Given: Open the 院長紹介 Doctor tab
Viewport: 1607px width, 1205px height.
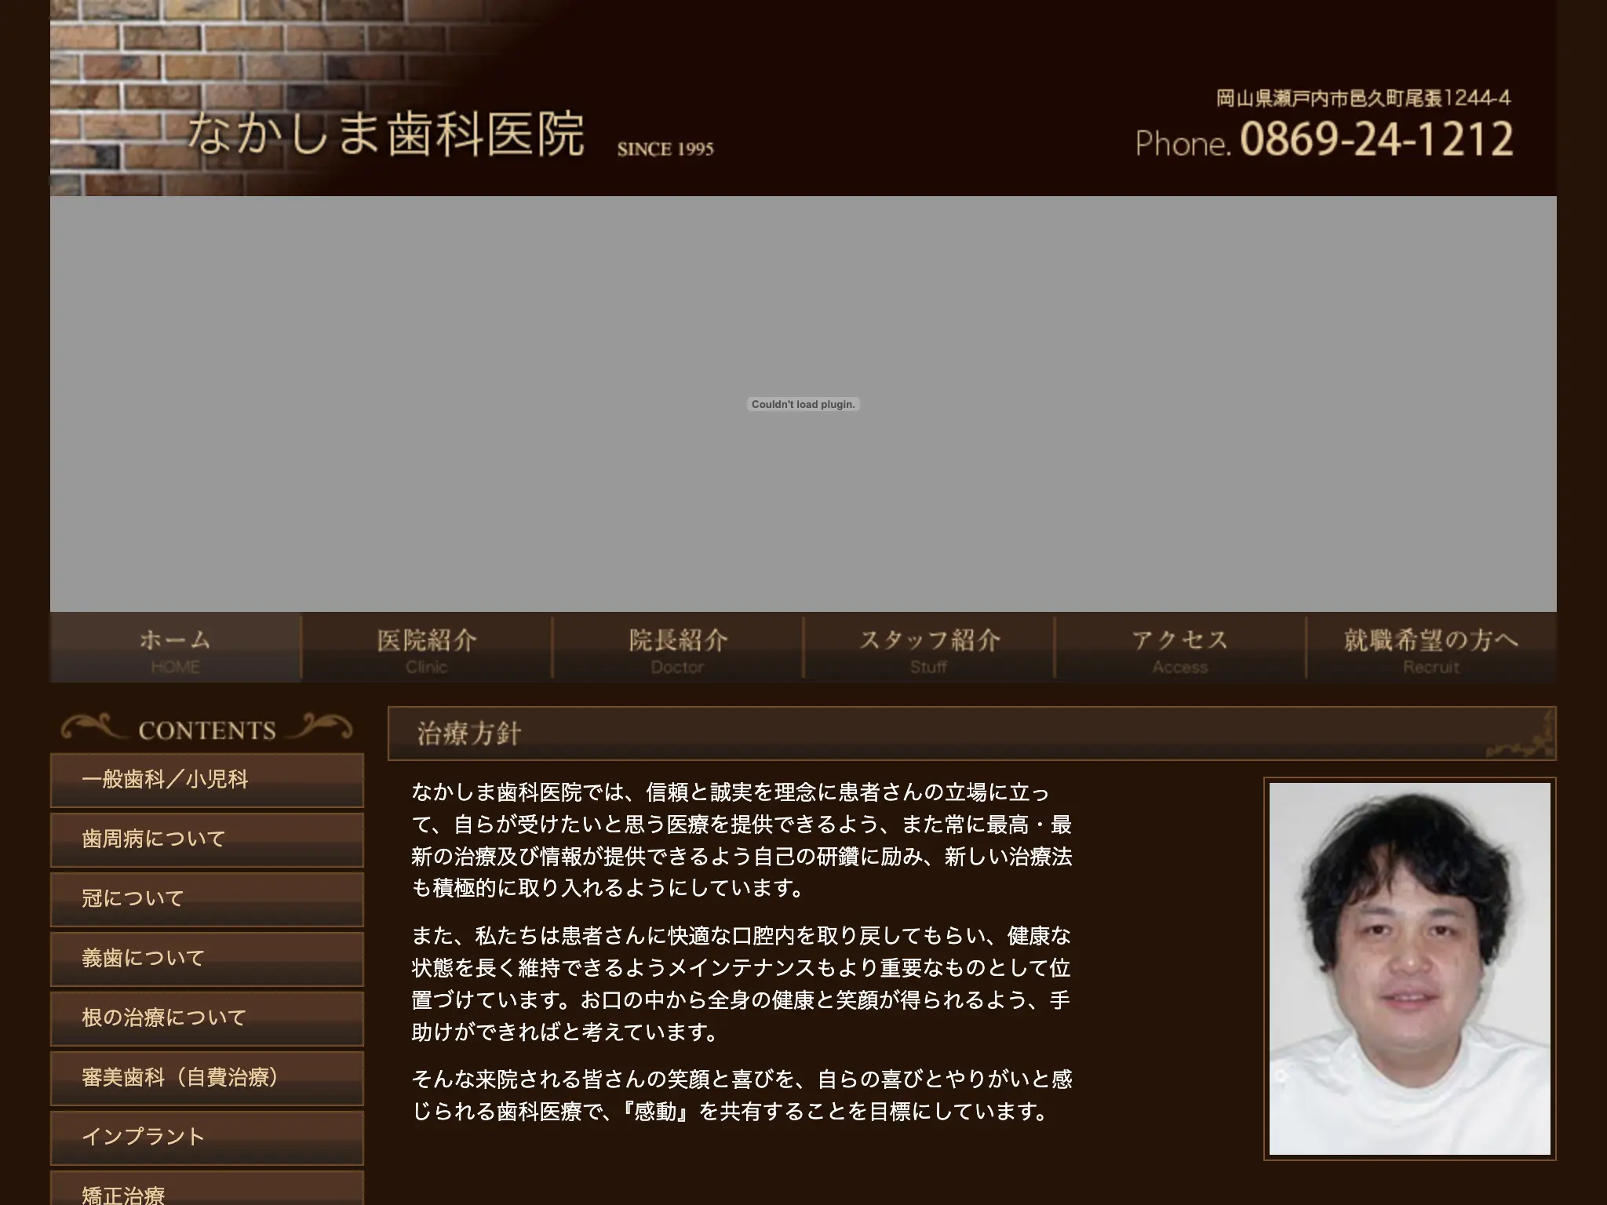Looking at the screenshot, I should point(678,648).
